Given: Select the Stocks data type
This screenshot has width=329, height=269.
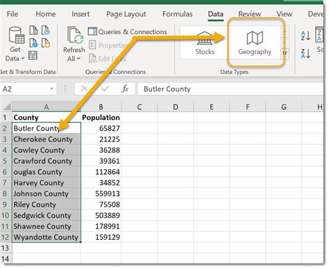Looking at the screenshot, I should (x=205, y=43).
